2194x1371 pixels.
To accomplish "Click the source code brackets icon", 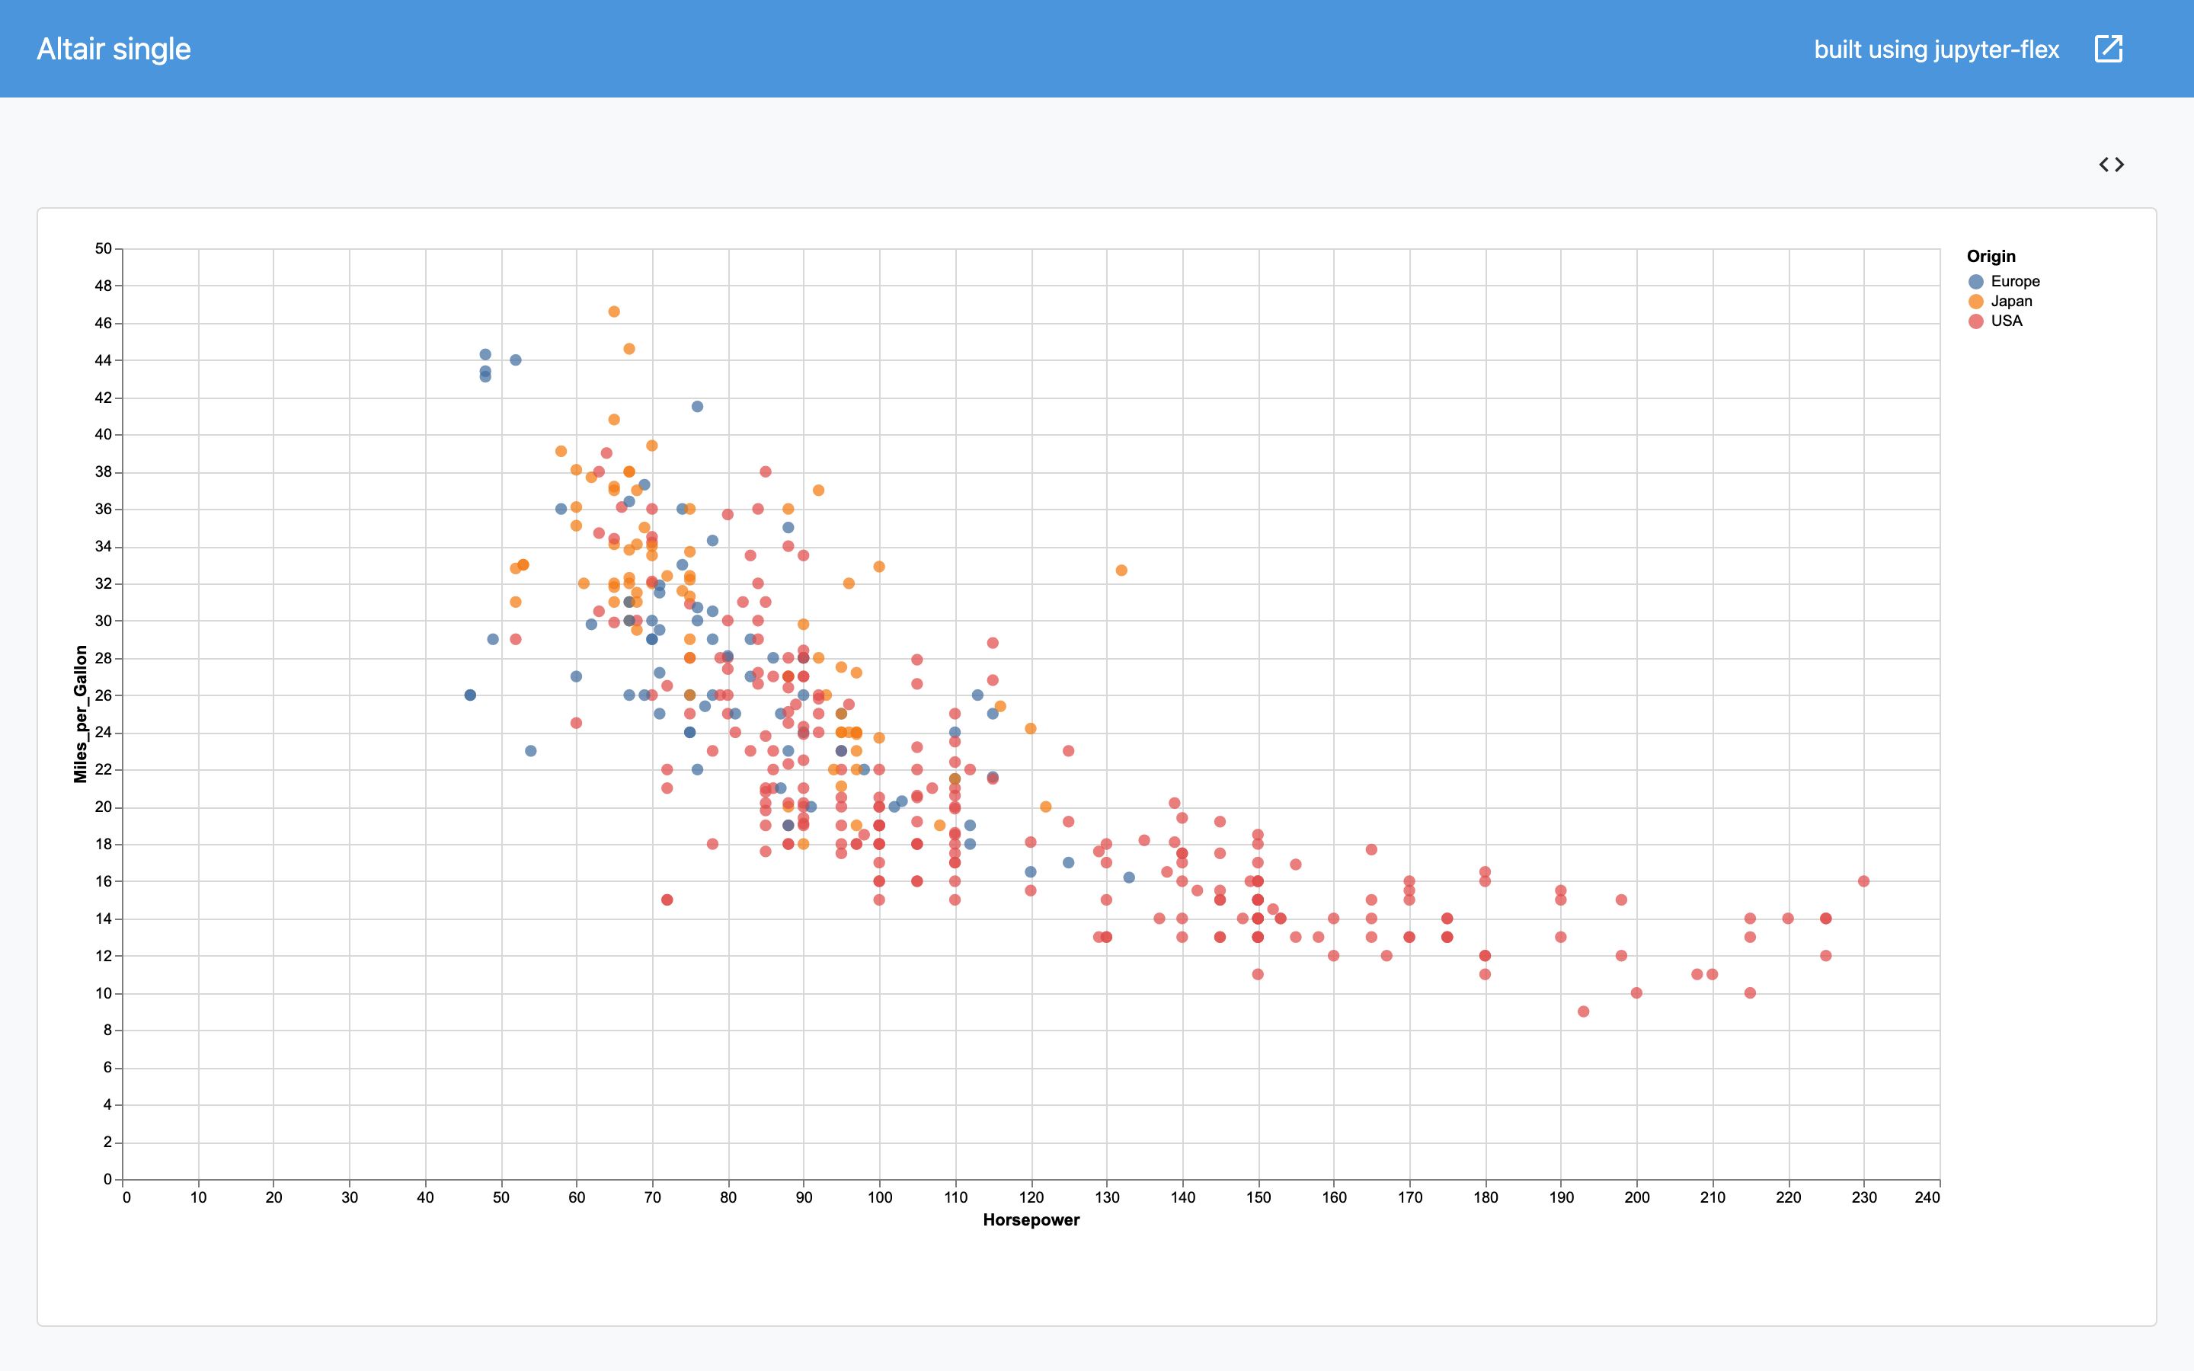I will tap(2112, 164).
